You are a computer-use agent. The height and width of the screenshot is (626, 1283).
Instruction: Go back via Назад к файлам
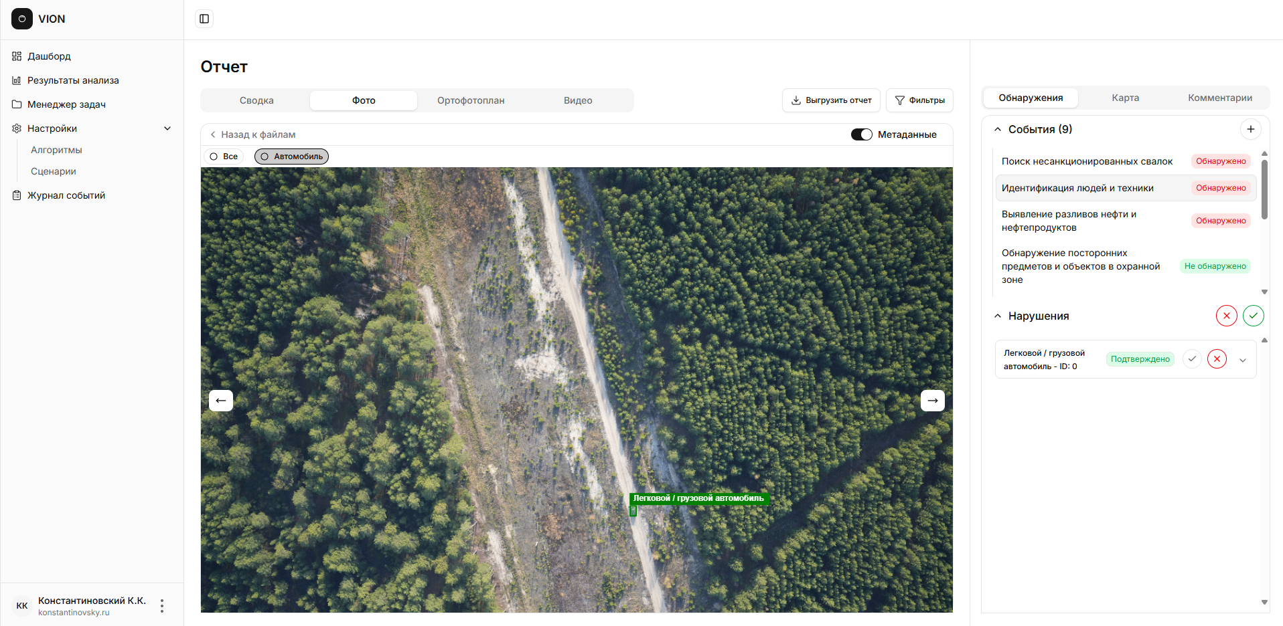(252, 134)
